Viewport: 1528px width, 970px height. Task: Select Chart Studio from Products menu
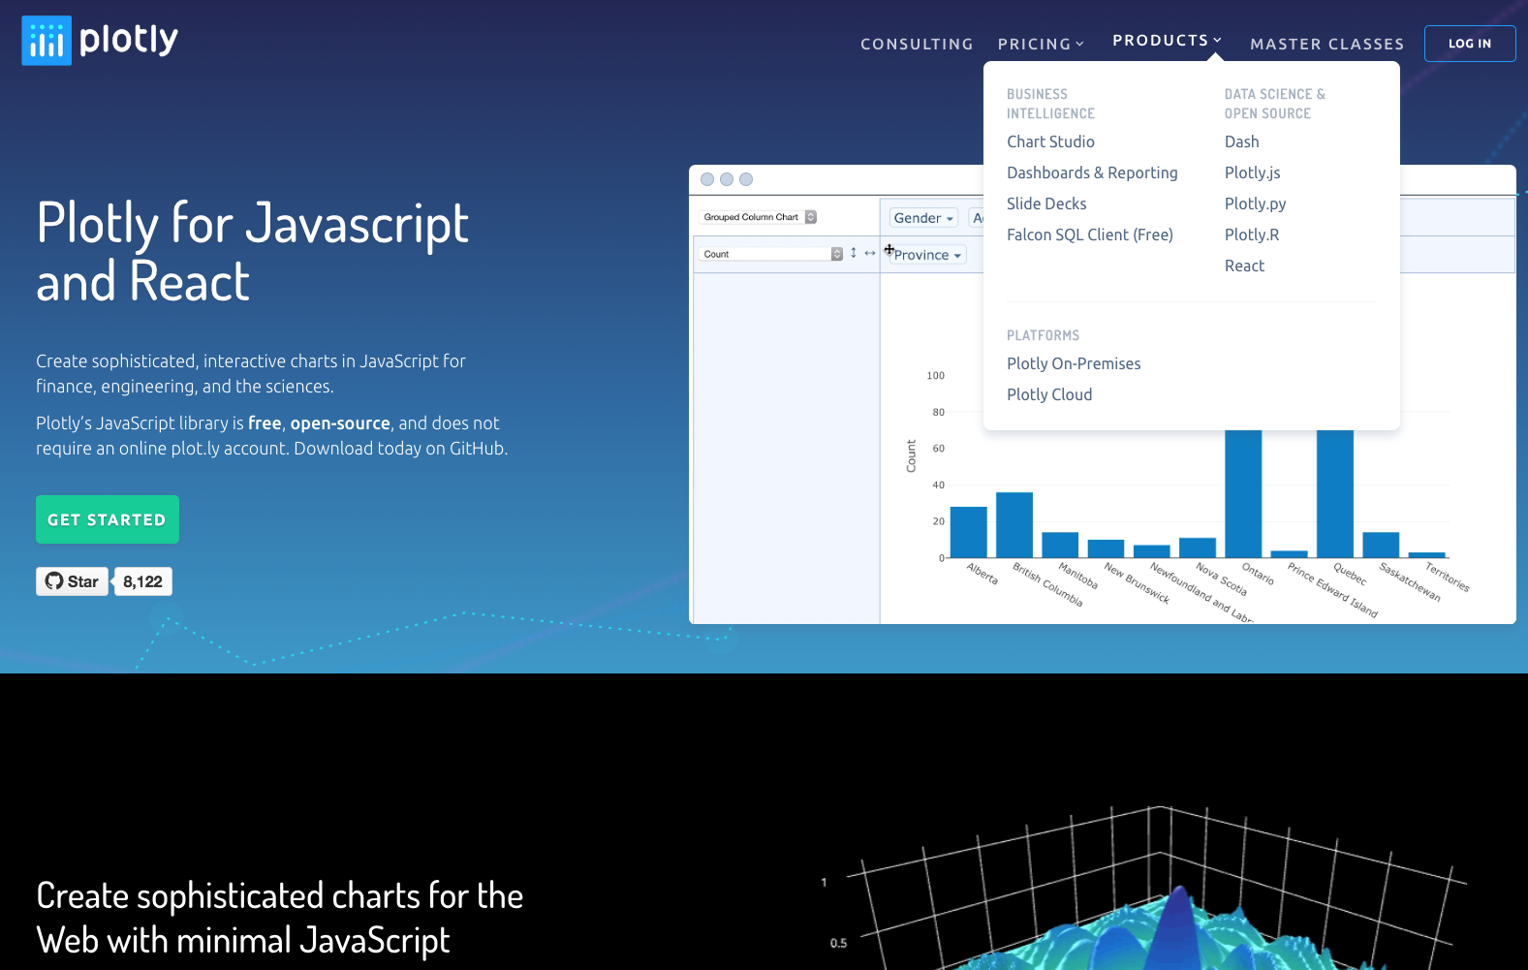[x=1050, y=141]
